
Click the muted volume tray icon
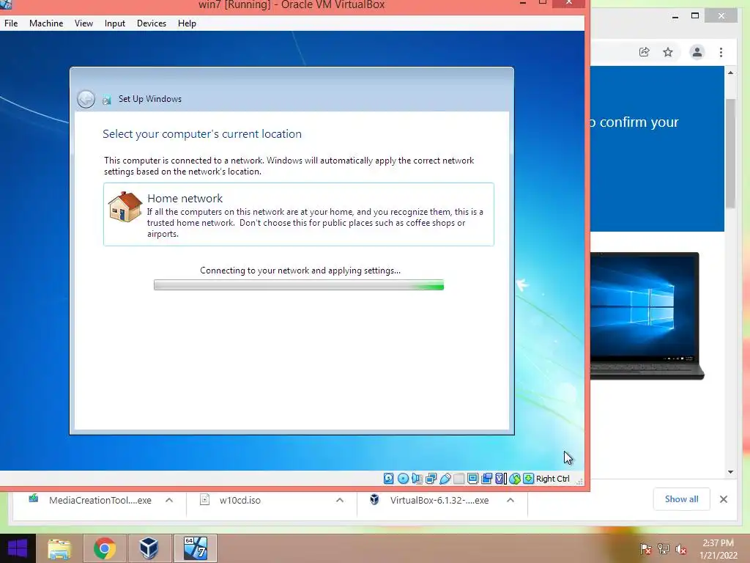tap(681, 548)
